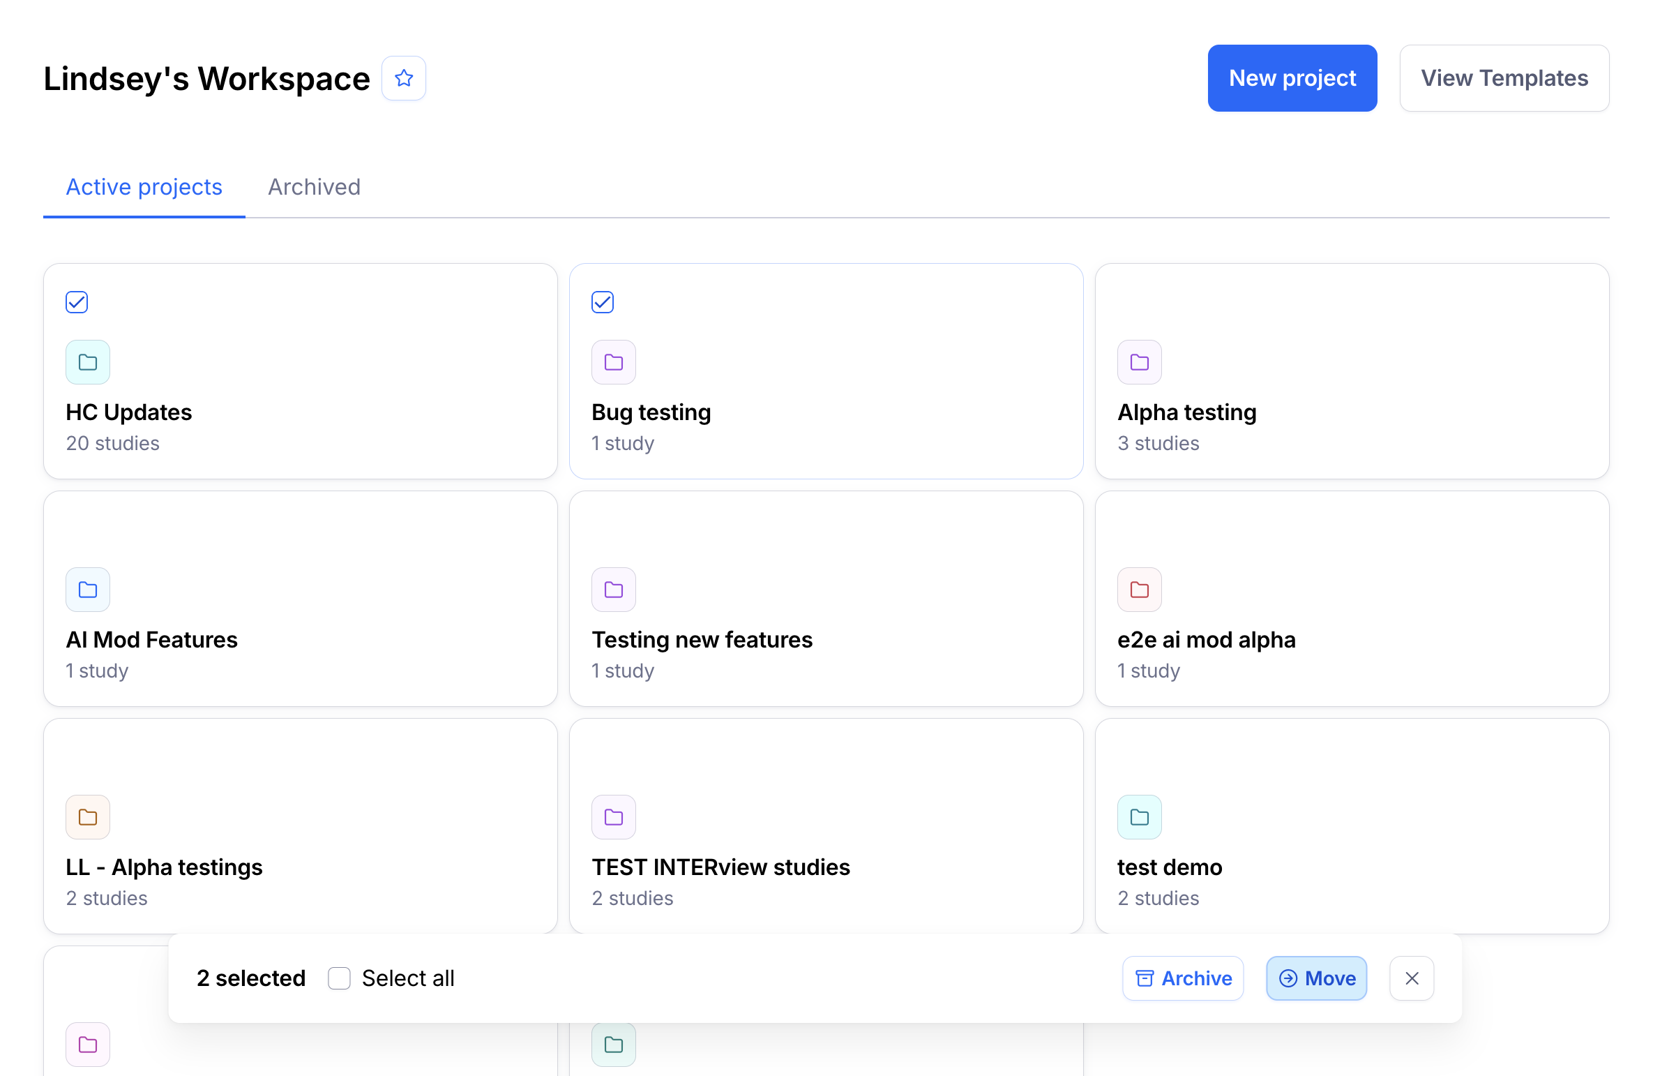Screen dimensions: 1653x1076
Task: Dismiss the selection bar with X
Action: tap(1412, 978)
